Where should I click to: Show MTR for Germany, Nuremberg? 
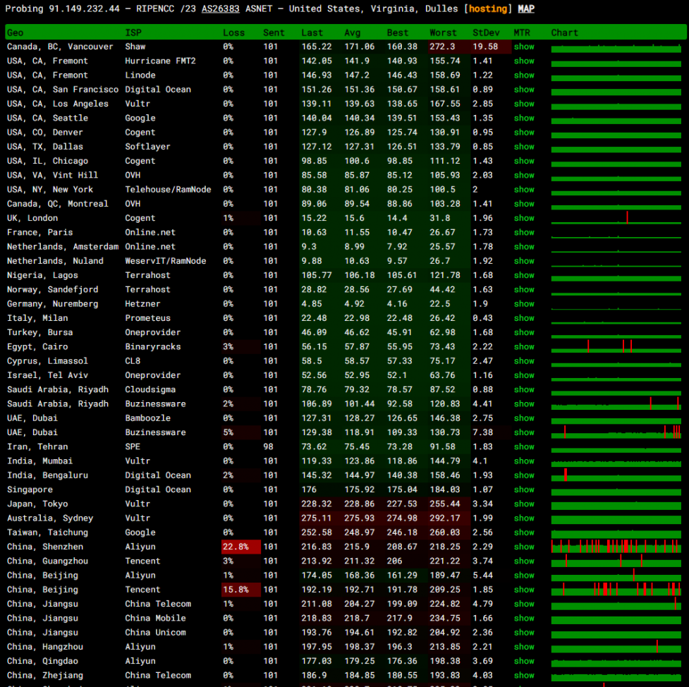(524, 304)
